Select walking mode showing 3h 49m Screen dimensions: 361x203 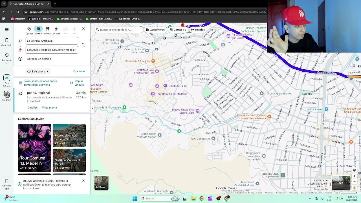(56, 30)
